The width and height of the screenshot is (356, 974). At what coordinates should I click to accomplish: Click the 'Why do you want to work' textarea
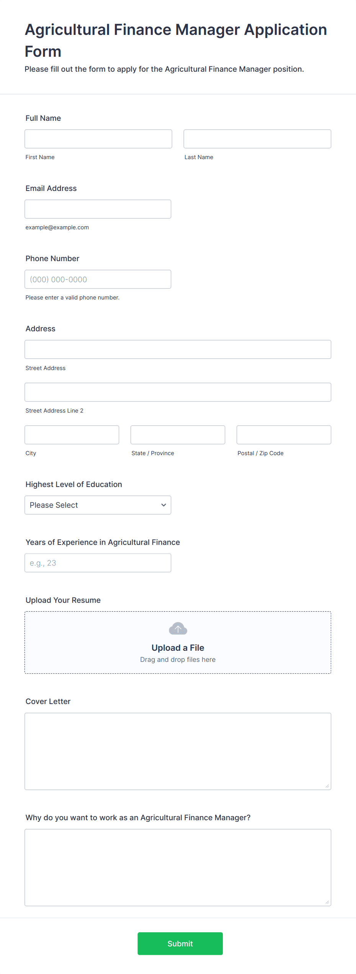click(x=178, y=868)
